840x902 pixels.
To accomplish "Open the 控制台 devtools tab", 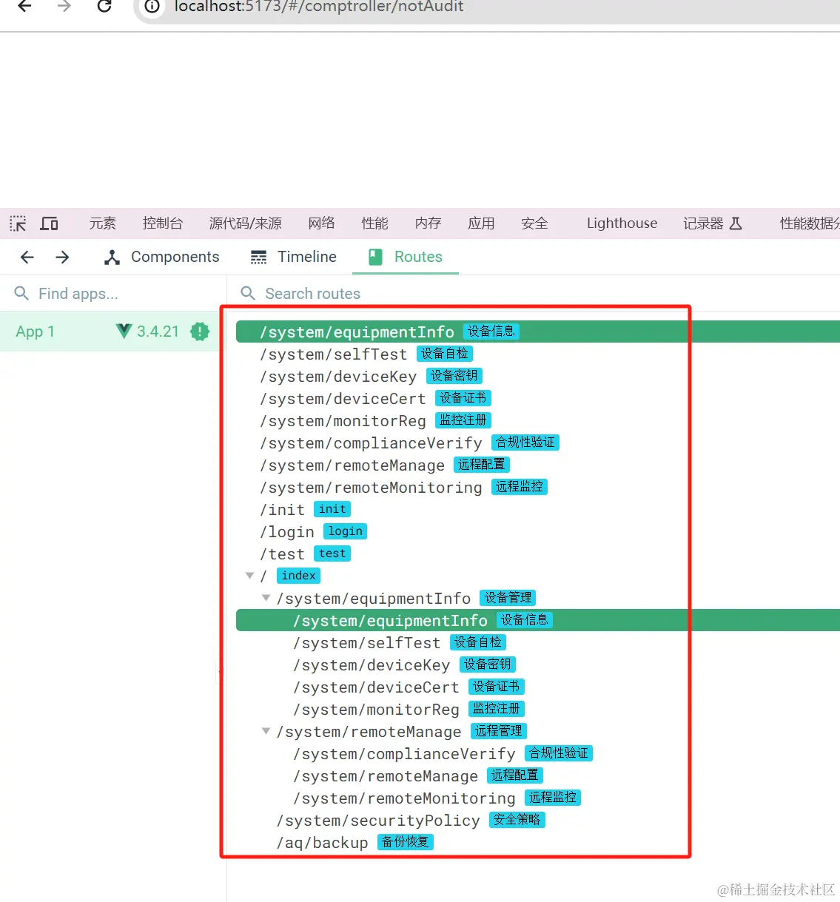I will click(x=163, y=223).
